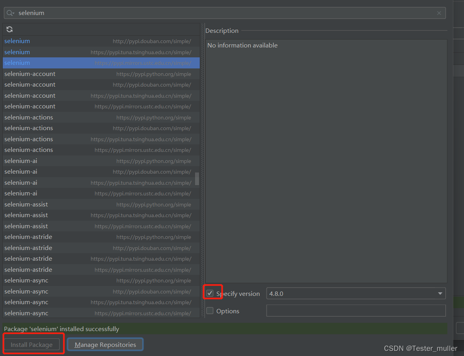Select selenium-astride from pypi.douban.com
The width and height of the screenshot is (464, 356).
click(x=101, y=248)
